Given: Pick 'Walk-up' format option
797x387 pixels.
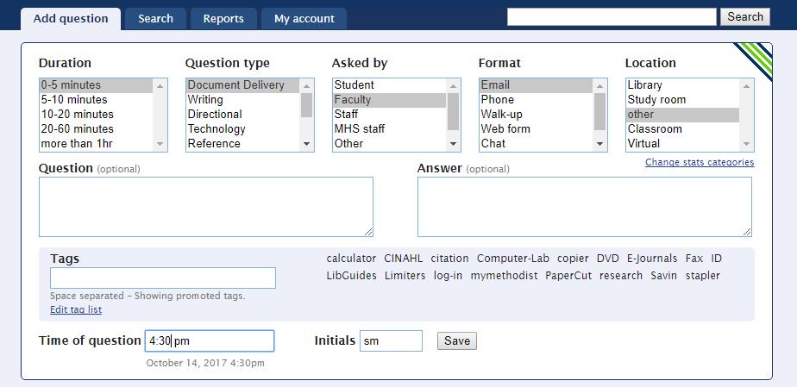Looking at the screenshot, I should click(536, 115).
